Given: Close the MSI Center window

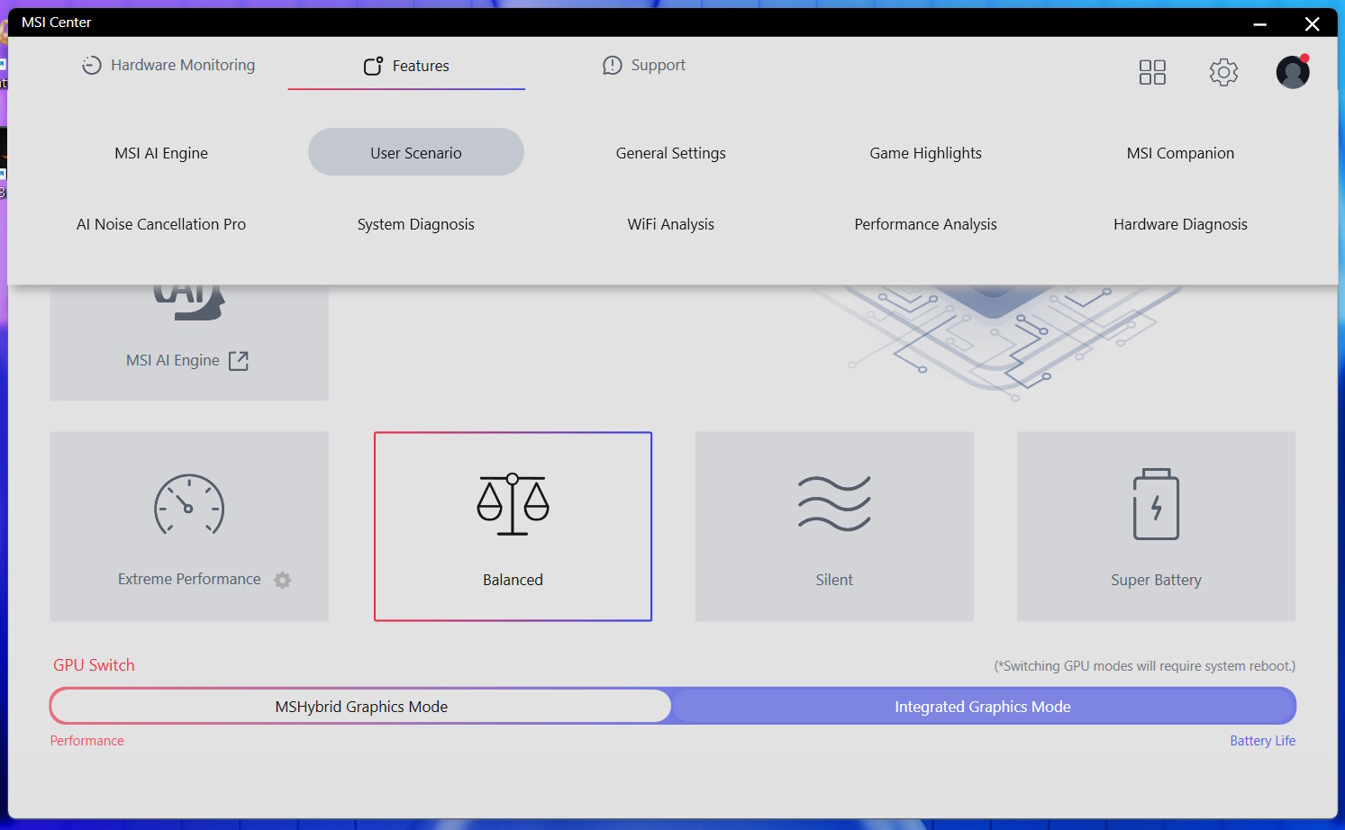Looking at the screenshot, I should [x=1313, y=23].
